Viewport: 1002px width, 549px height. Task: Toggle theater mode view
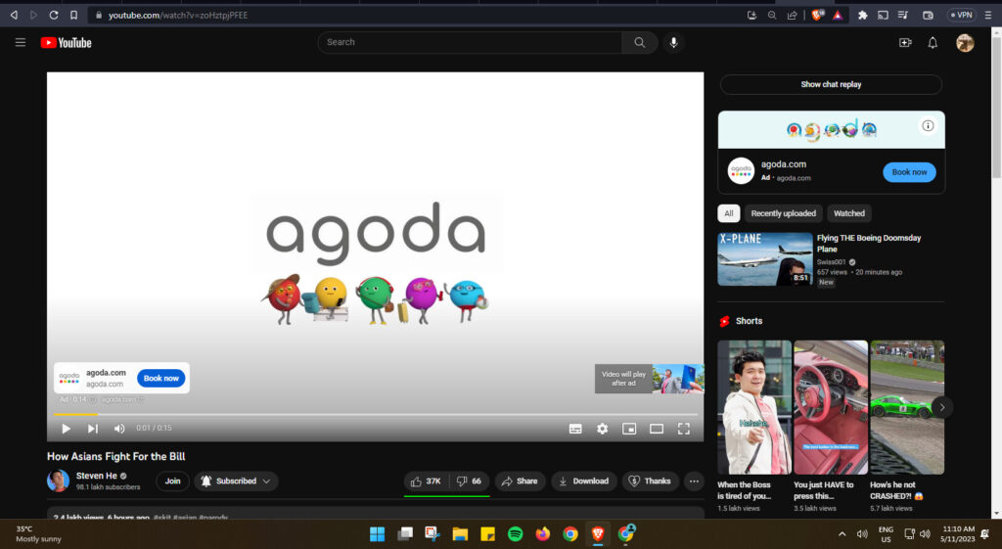[x=657, y=429]
